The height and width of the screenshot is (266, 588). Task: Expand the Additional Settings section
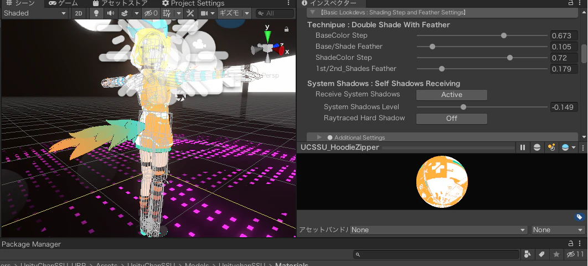(x=319, y=137)
